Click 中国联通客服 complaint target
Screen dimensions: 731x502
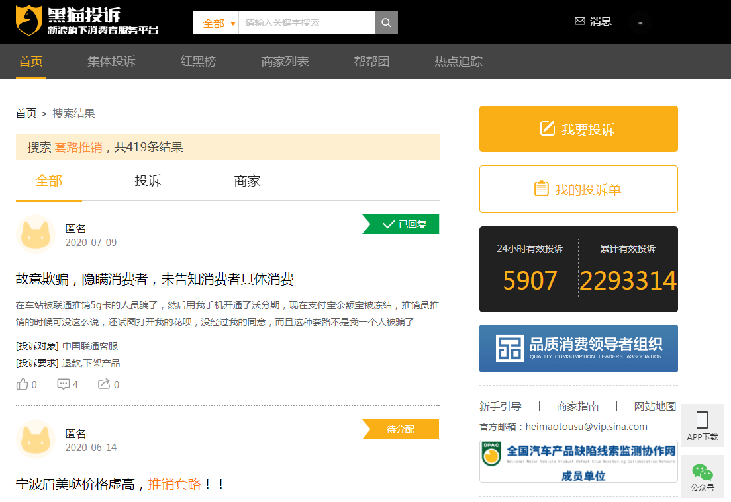click(90, 346)
